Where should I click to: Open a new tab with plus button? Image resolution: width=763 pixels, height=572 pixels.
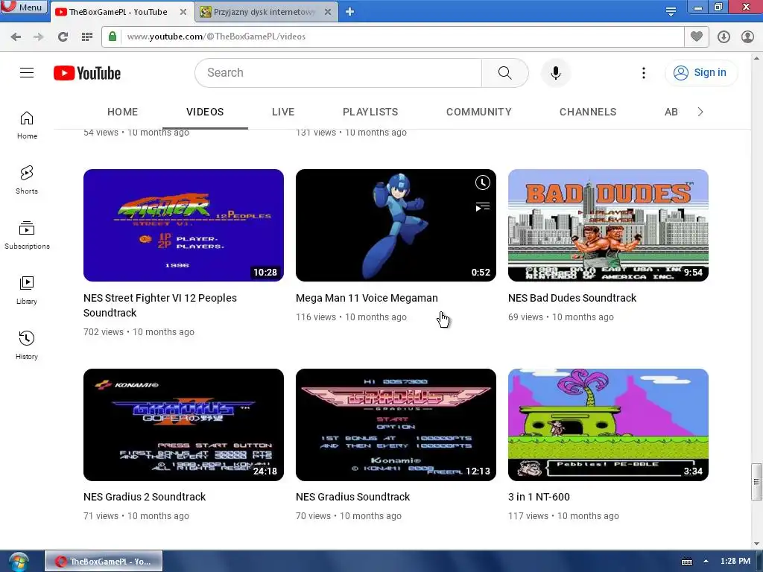[350, 12]
